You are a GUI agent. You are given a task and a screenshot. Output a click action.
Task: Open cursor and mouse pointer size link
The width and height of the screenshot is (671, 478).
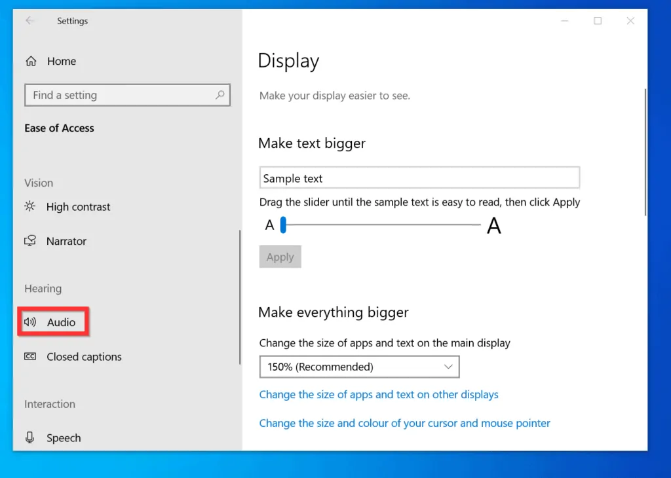point(404,423)
